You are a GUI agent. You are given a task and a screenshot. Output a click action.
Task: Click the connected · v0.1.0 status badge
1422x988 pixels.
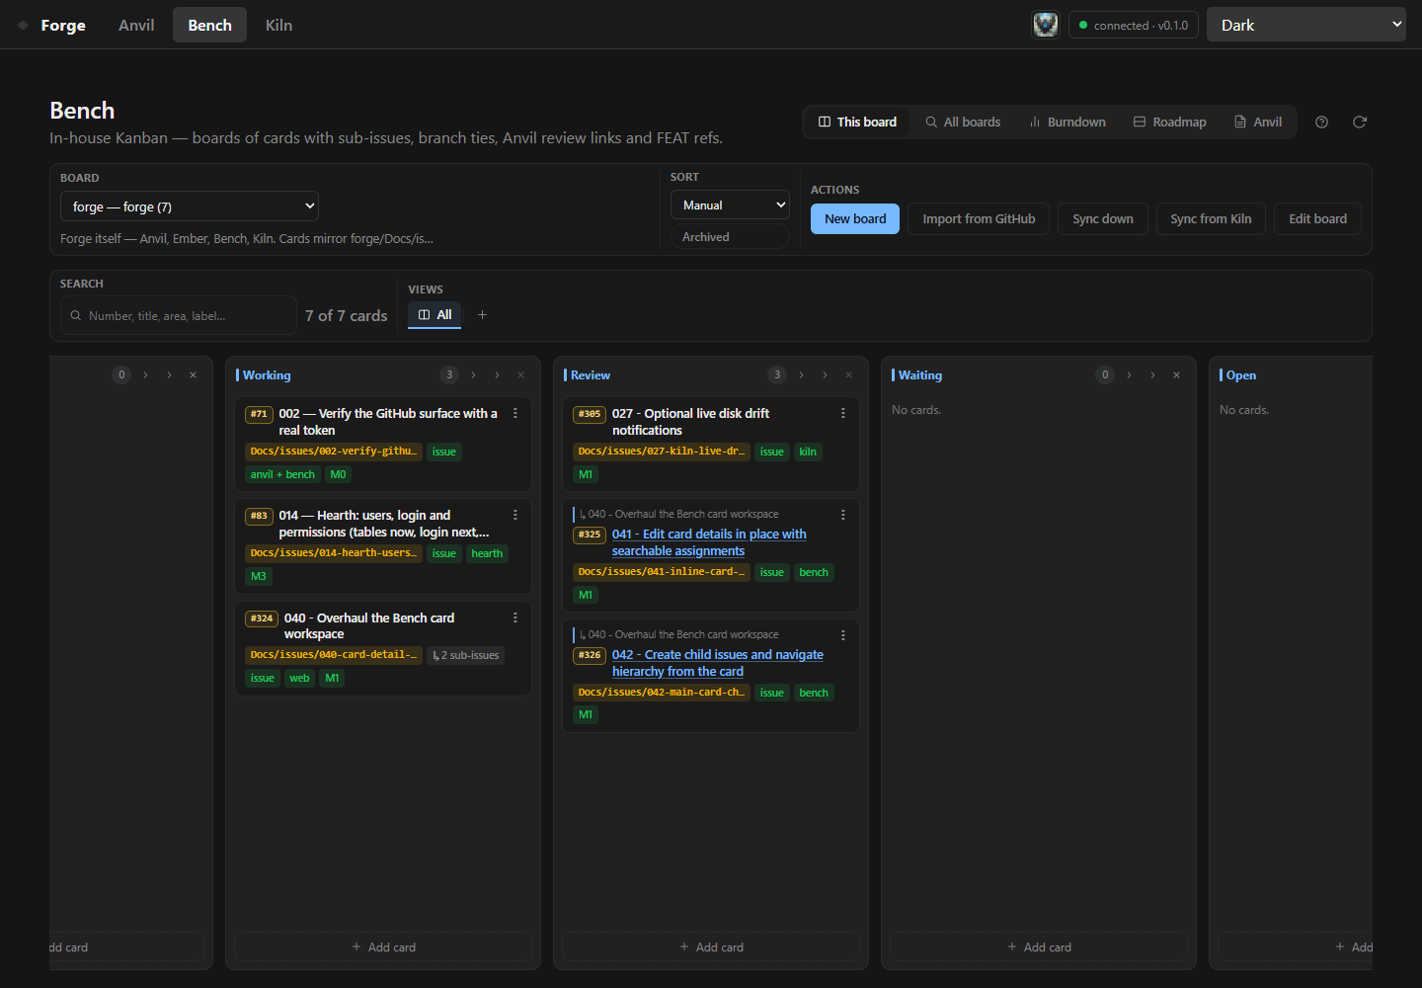(1134, 25)
